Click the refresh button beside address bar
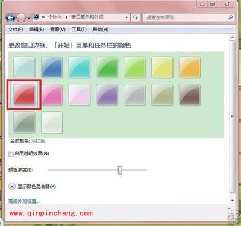This screenshot has width=241, height=226. point(135,17)
